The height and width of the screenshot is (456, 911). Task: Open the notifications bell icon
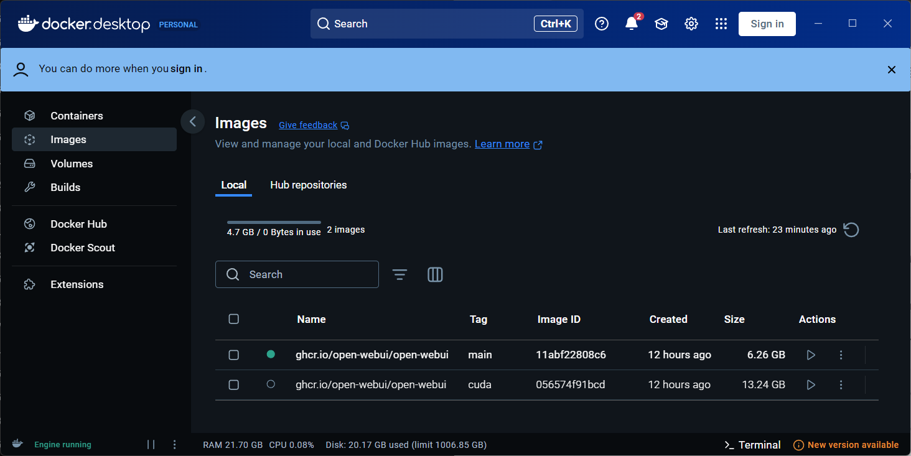point(632,24)
